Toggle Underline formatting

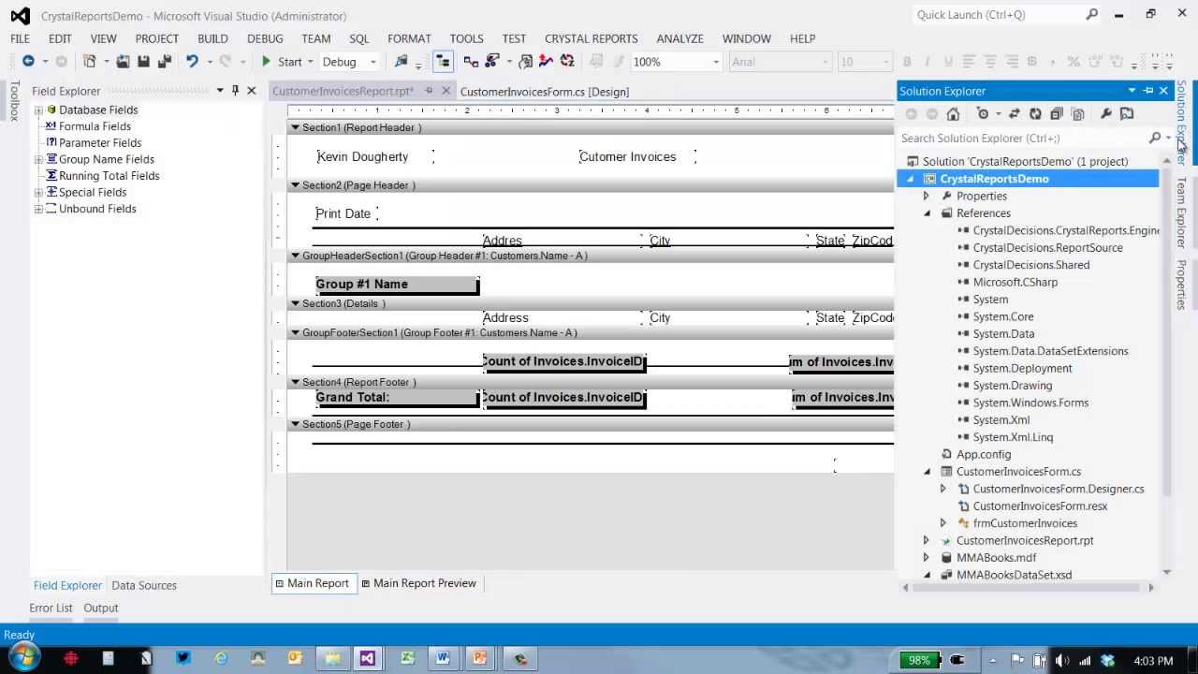coord(947,62)
